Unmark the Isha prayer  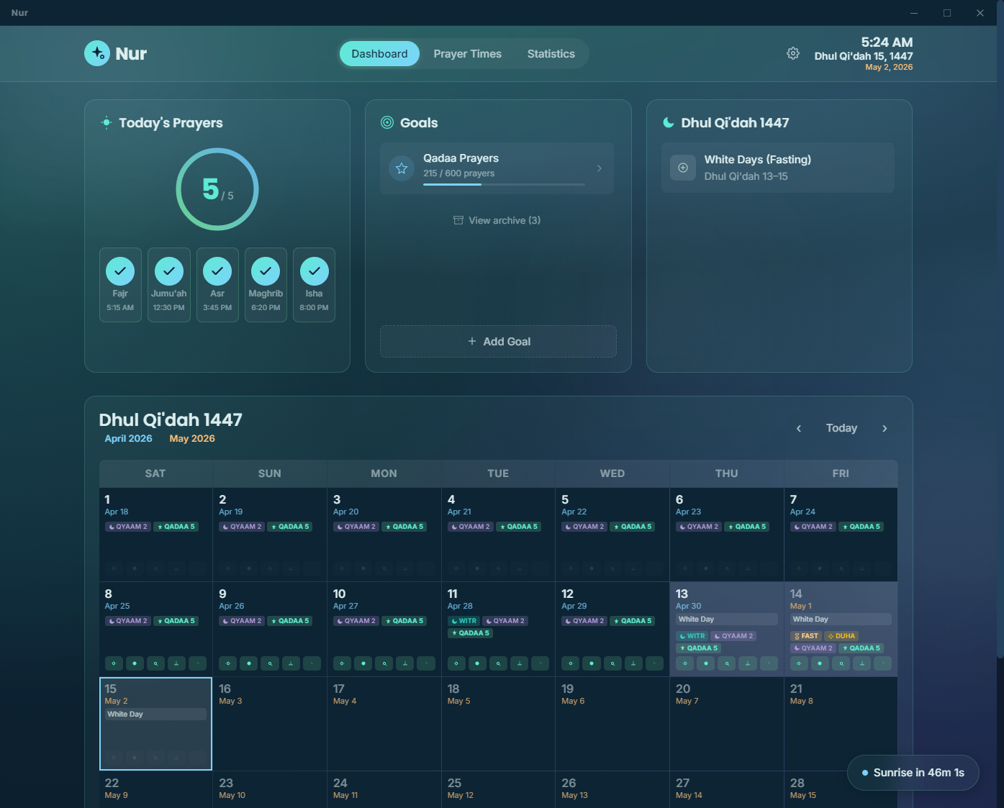point(315,271)
